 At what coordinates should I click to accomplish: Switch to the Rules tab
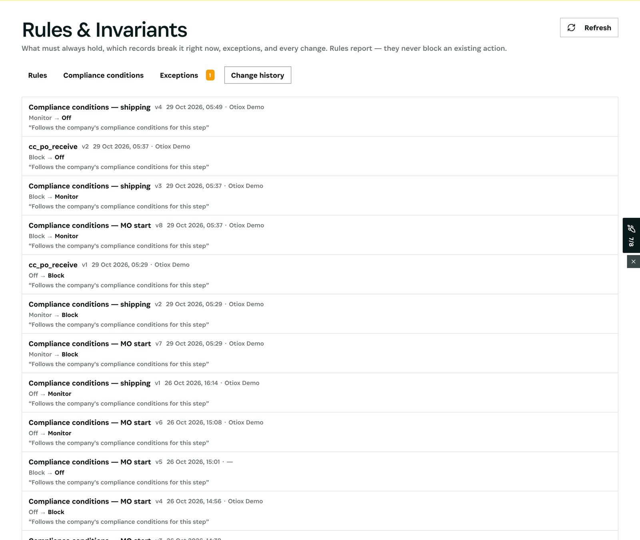(38, 75)
